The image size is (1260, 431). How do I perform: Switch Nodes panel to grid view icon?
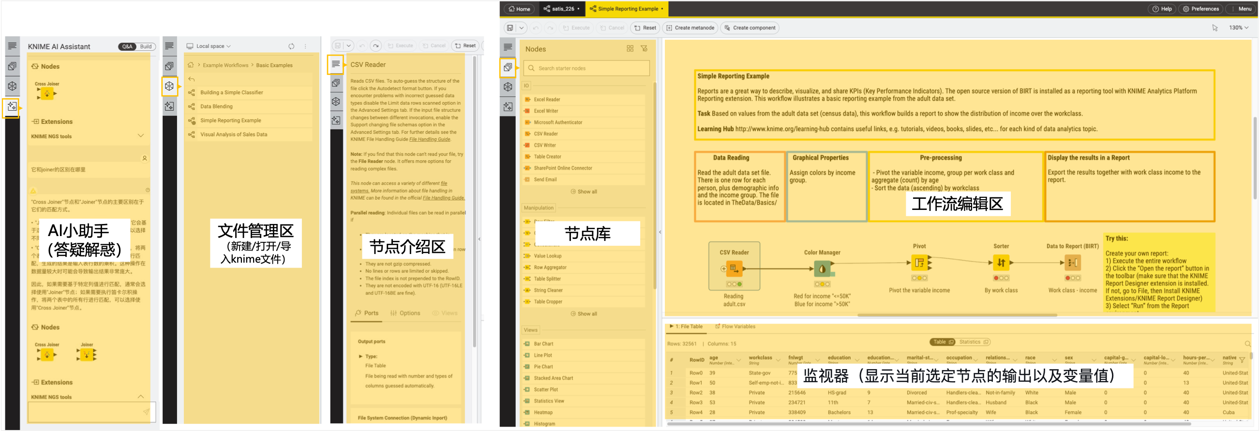[x=630, y=48]
